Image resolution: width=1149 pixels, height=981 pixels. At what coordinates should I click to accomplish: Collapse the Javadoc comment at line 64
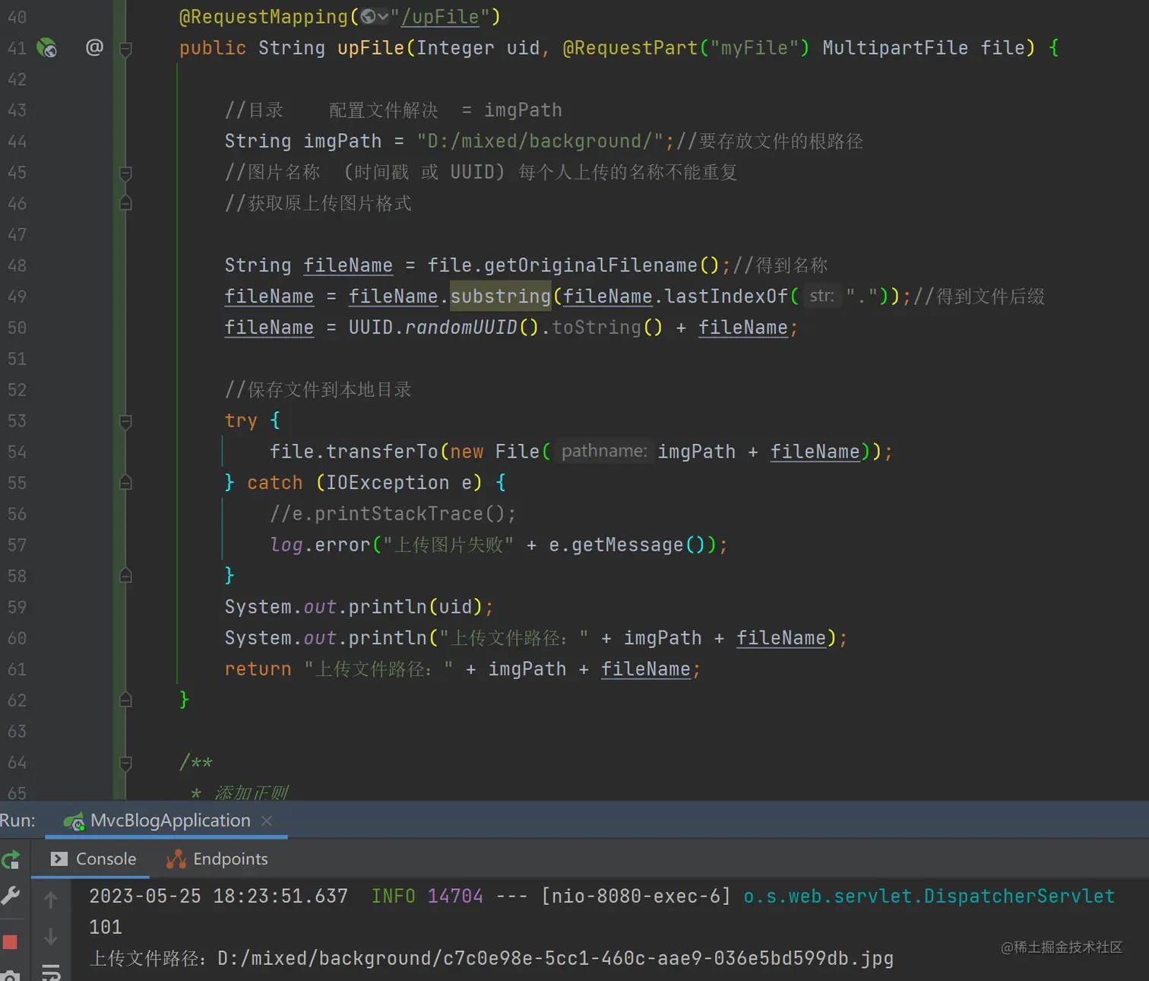(126, 763)
